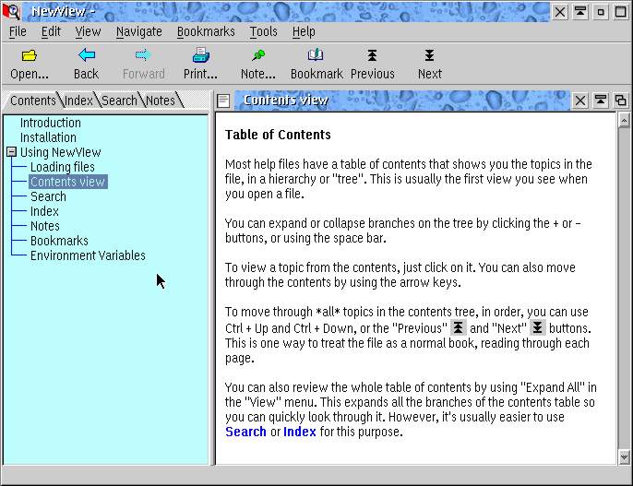
Task: Follow the Search link in the help text
Action: click(245, 432)
